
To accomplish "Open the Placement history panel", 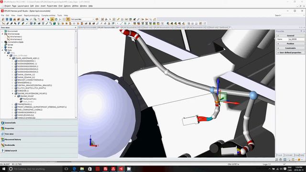I will click(x=39, y=140).
